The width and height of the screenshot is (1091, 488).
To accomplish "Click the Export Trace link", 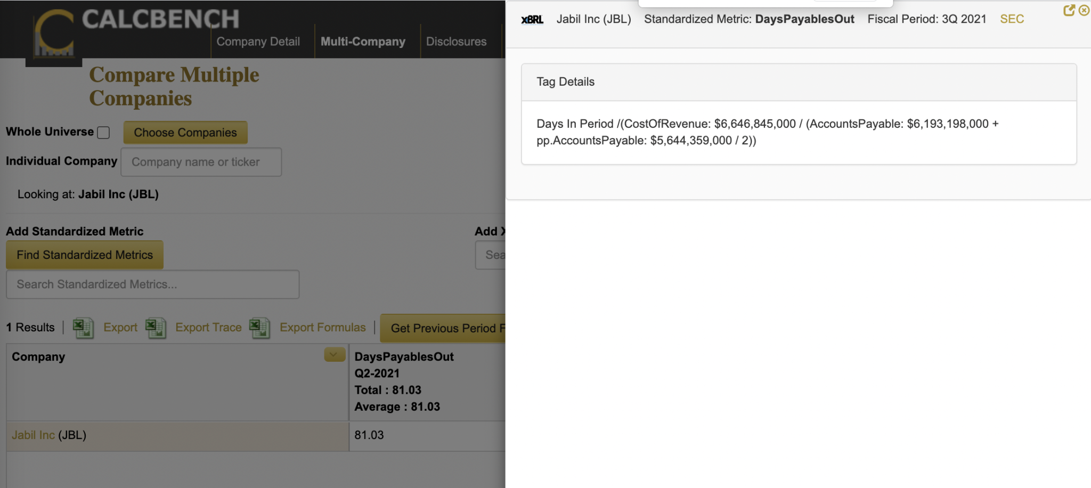I will (208, 328).
